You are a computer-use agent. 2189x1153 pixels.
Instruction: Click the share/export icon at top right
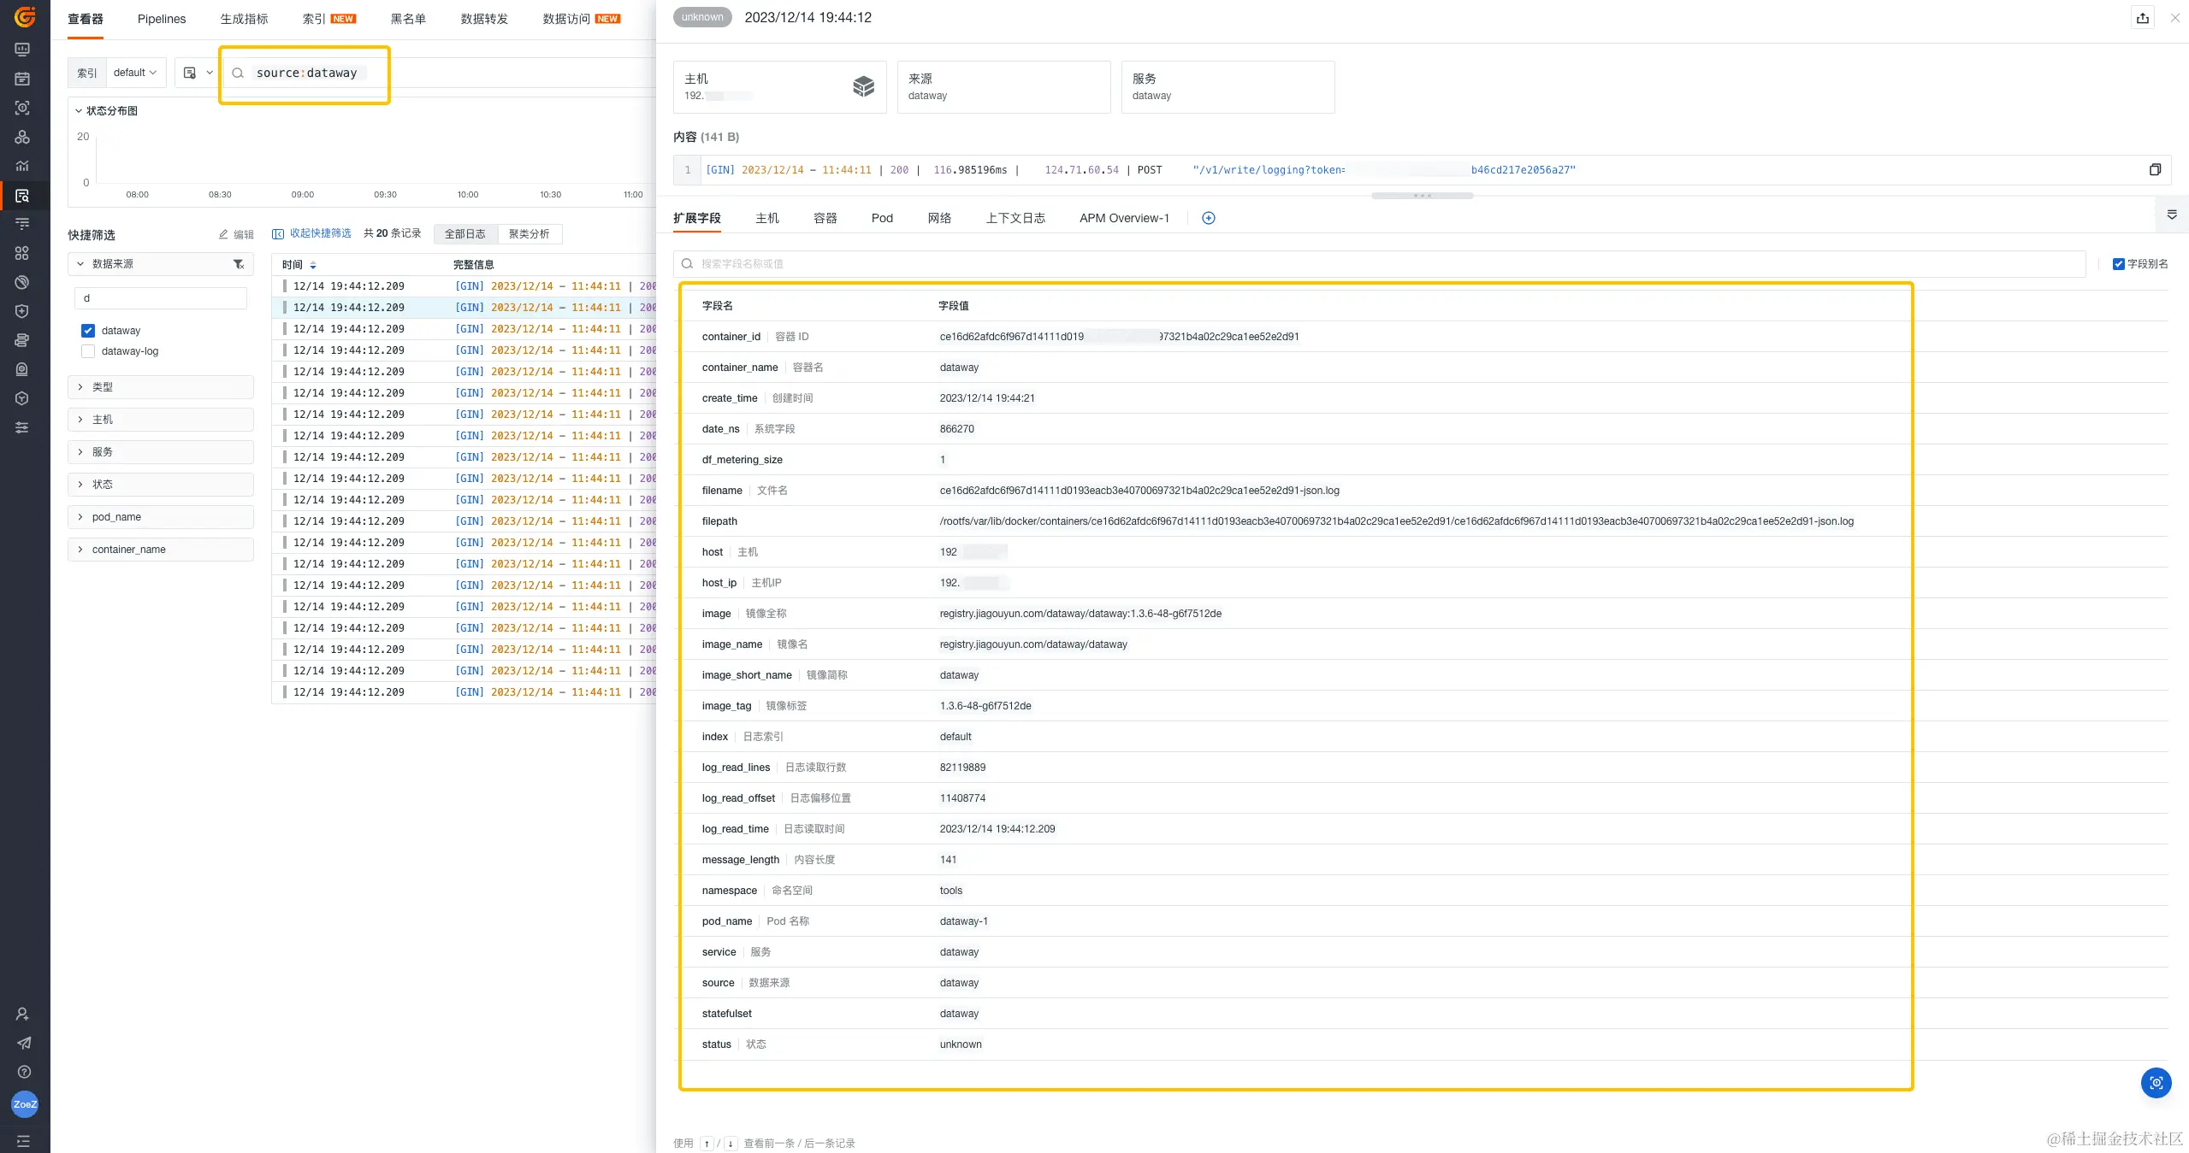tap(2142, 18)
